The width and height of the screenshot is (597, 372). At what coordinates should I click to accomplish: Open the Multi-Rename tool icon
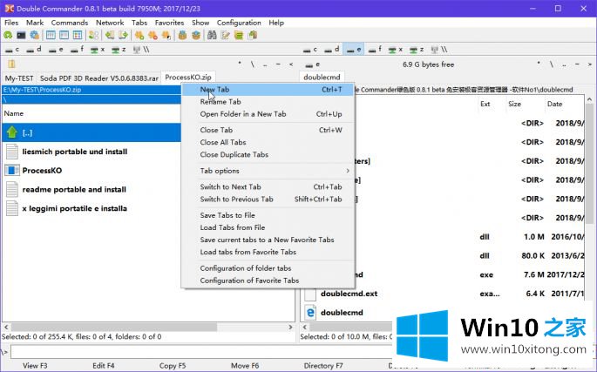tap(226, 36)
